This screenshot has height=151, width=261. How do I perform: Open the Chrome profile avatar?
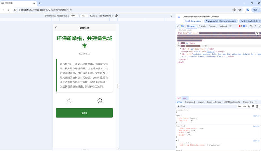point(248,10)
